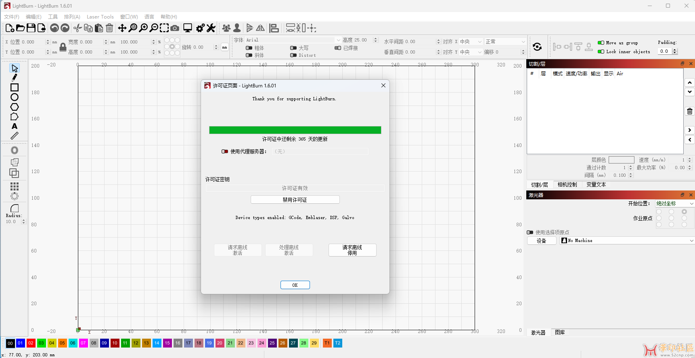Image resolution: width=695 pixels, height=358 pixels.
Task: Toggle Lock inner objects switch
Action: 601,52
